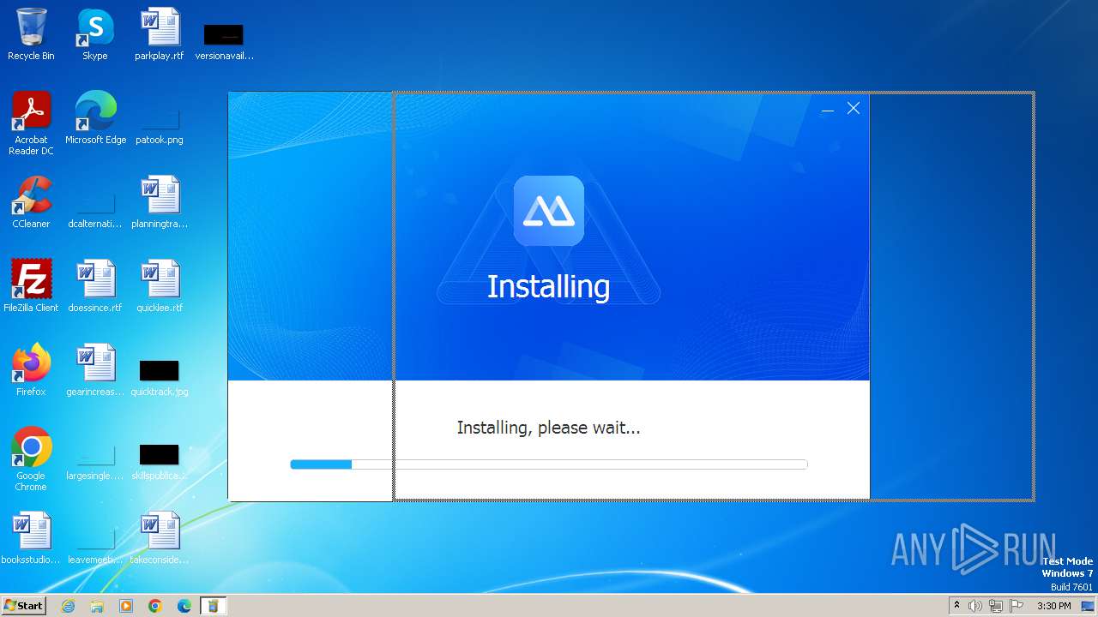The image size is (1098, 617).
Task: Click the ApowerMirror logo in installer
Action: click(x=549, y=211)
